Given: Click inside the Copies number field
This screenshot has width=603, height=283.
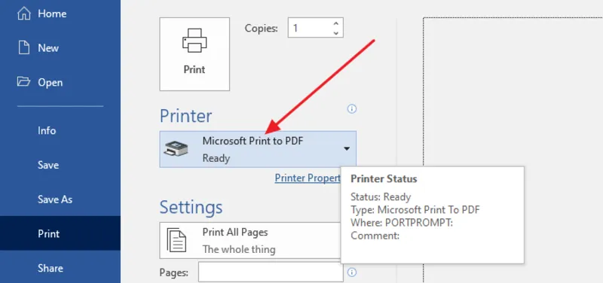Looking at the screenshot, I should pyautogui.click(x=309, y=28).
